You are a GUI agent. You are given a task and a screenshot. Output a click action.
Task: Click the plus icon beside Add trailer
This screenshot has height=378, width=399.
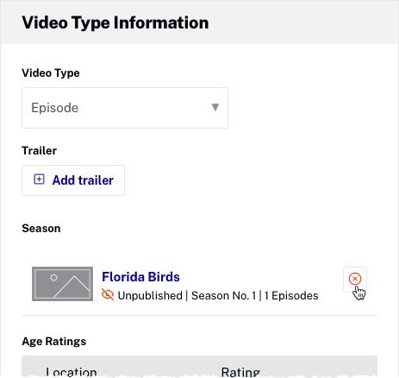click(39, 179)
